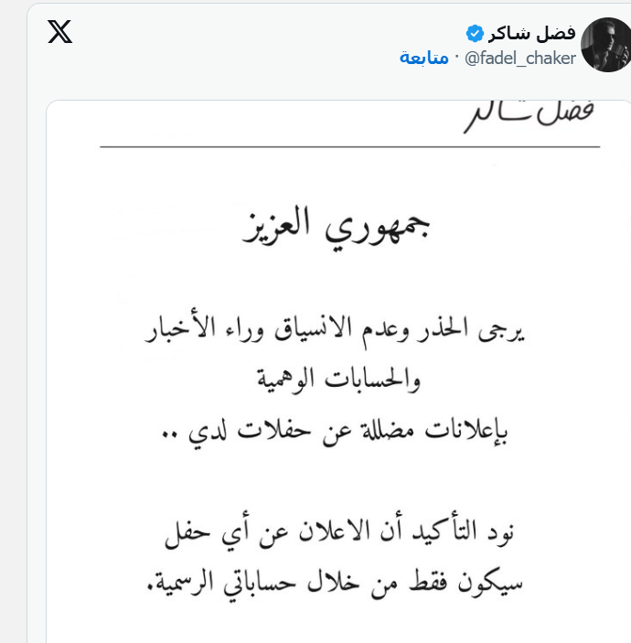The image size is (631, 643).
Task: Click the line starting يرجى الحذر
Action: click(335, 333)
